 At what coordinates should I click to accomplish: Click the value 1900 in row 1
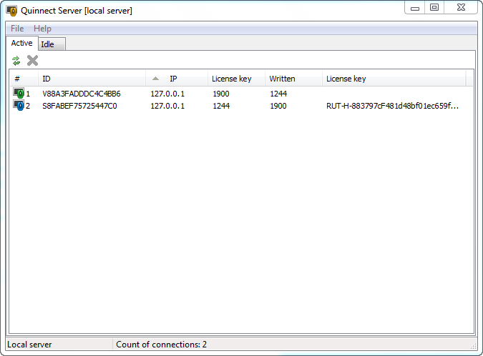tap(221, 94)
